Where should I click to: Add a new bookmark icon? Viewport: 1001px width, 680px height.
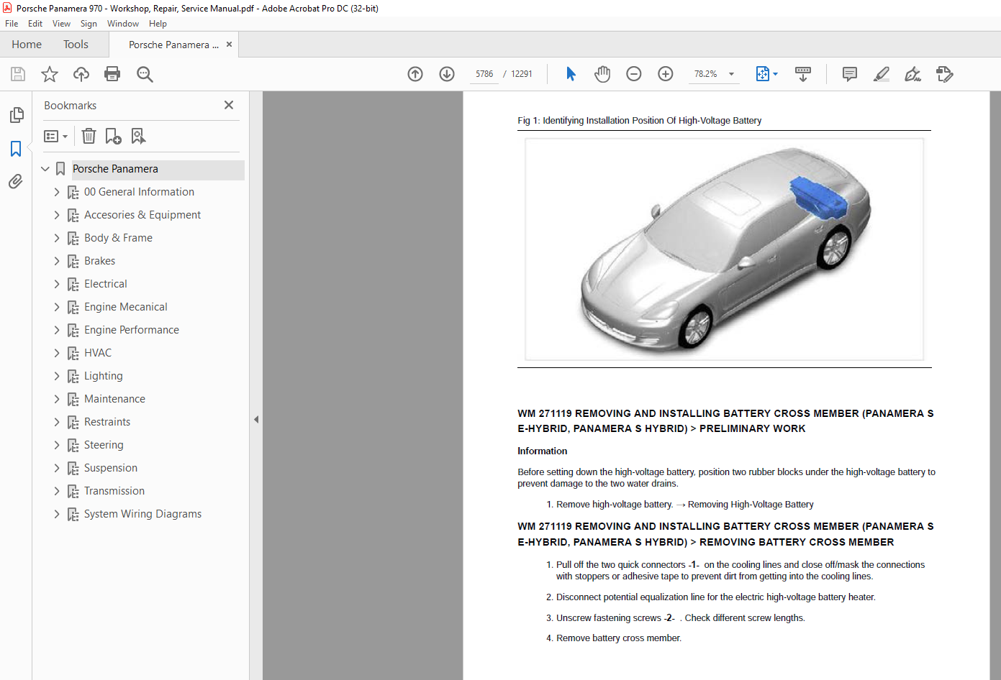point(114,136)
